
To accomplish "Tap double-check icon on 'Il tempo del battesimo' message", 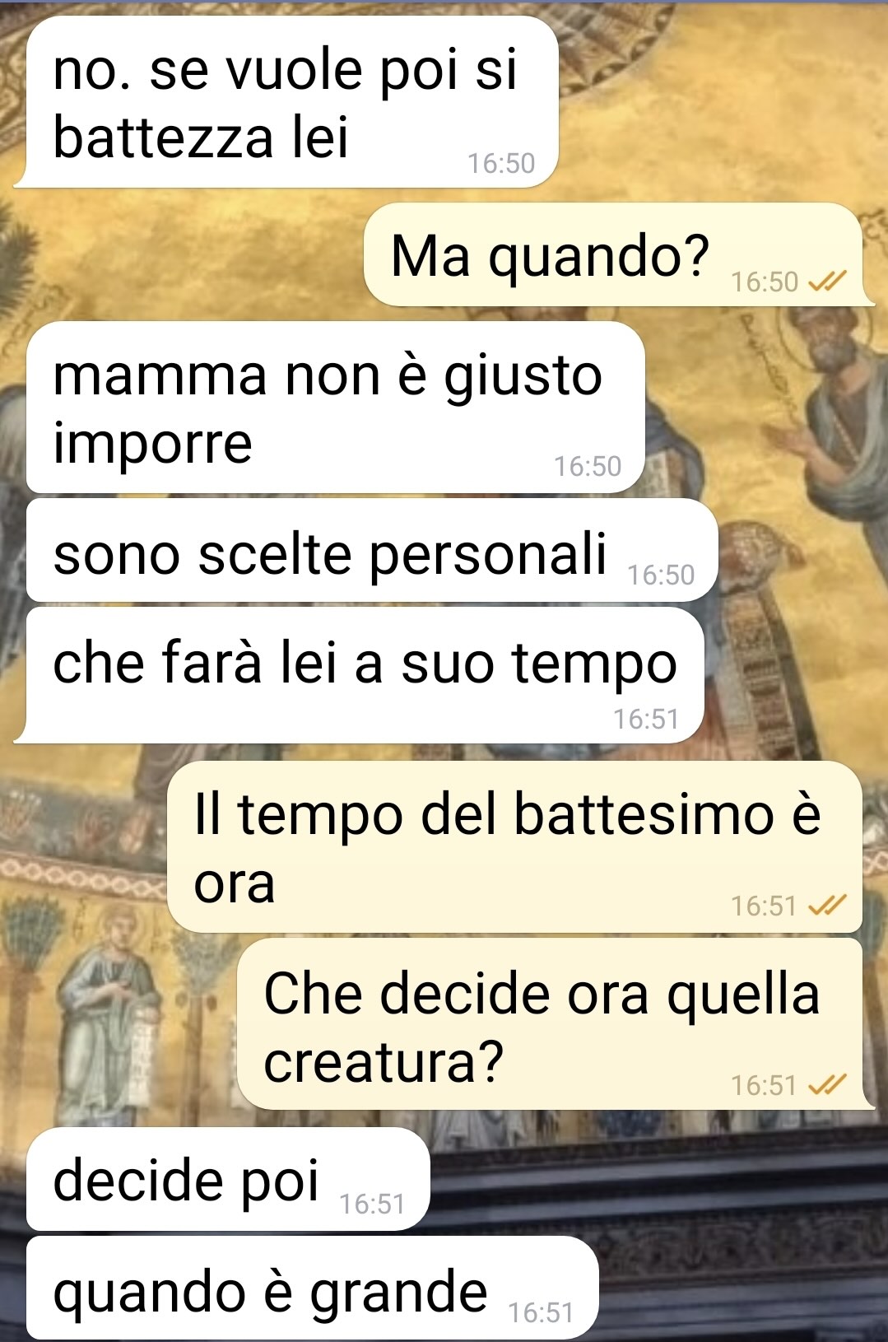I will pos(827,906).
